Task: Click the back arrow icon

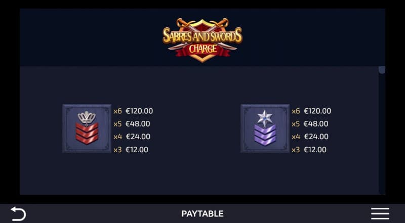Action: (18, 213)
